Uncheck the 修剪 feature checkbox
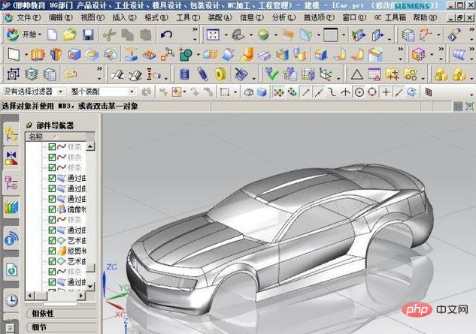This screenshot has width=476, height=334. (52, 251)
